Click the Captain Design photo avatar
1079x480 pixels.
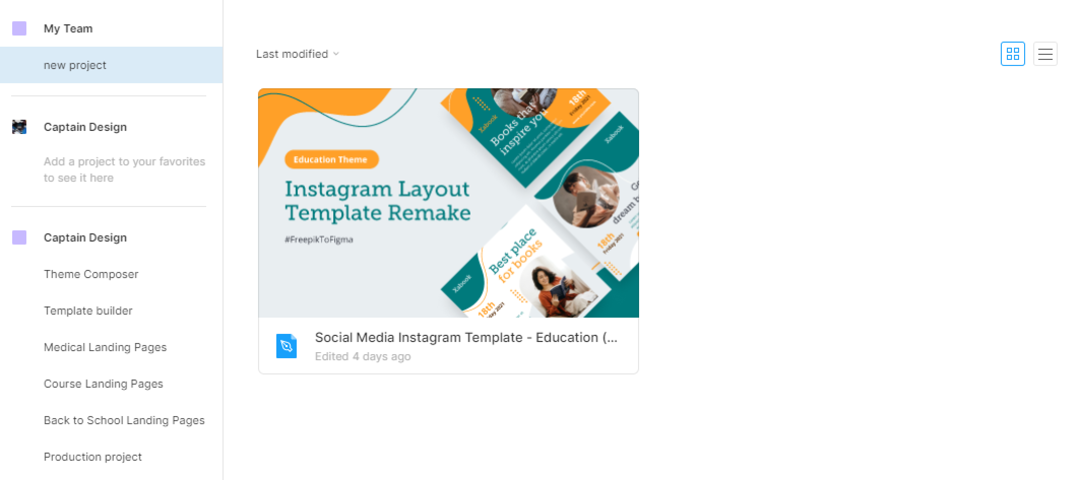[19, 127]
